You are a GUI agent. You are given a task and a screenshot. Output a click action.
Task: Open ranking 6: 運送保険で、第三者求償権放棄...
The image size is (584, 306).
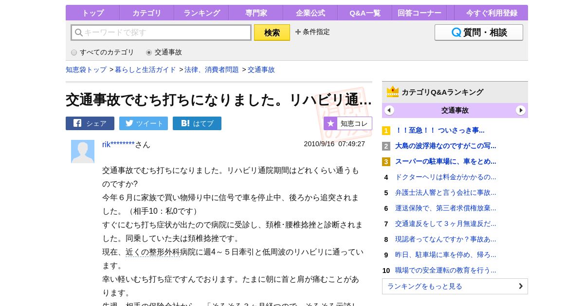tap(445, 208)
